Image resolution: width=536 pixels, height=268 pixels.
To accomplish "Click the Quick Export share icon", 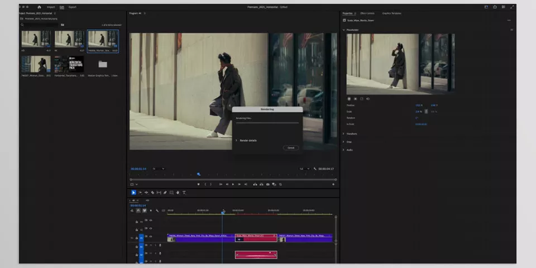I will 495,7.
